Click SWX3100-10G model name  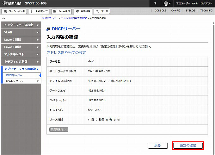point(36,3)
